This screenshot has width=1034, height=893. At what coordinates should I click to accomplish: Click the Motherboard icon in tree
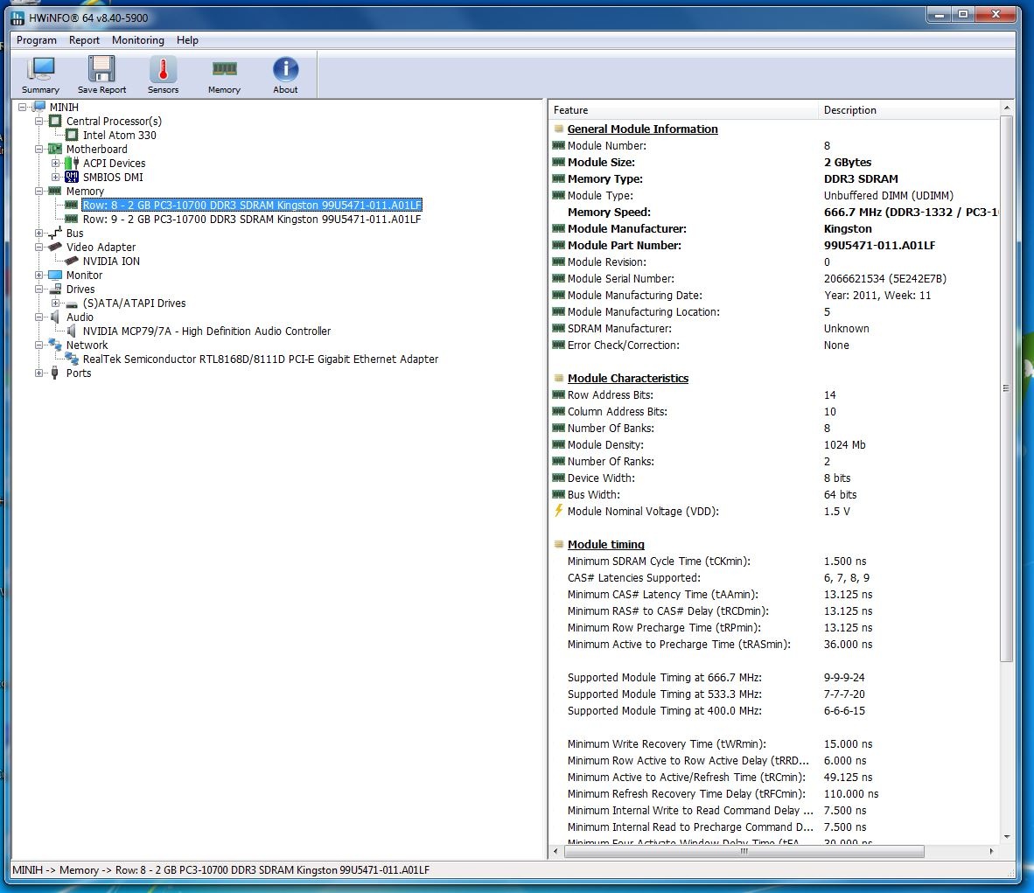point(55,149)
